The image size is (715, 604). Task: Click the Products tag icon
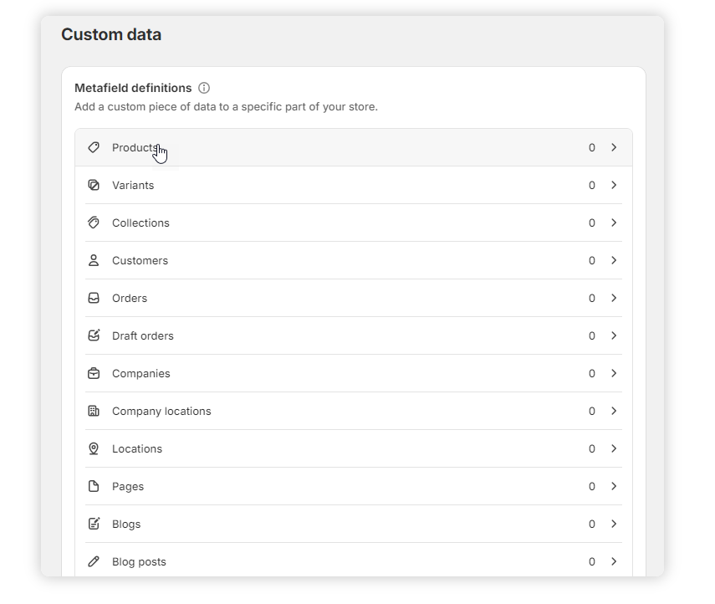click(x=94, y=147)
